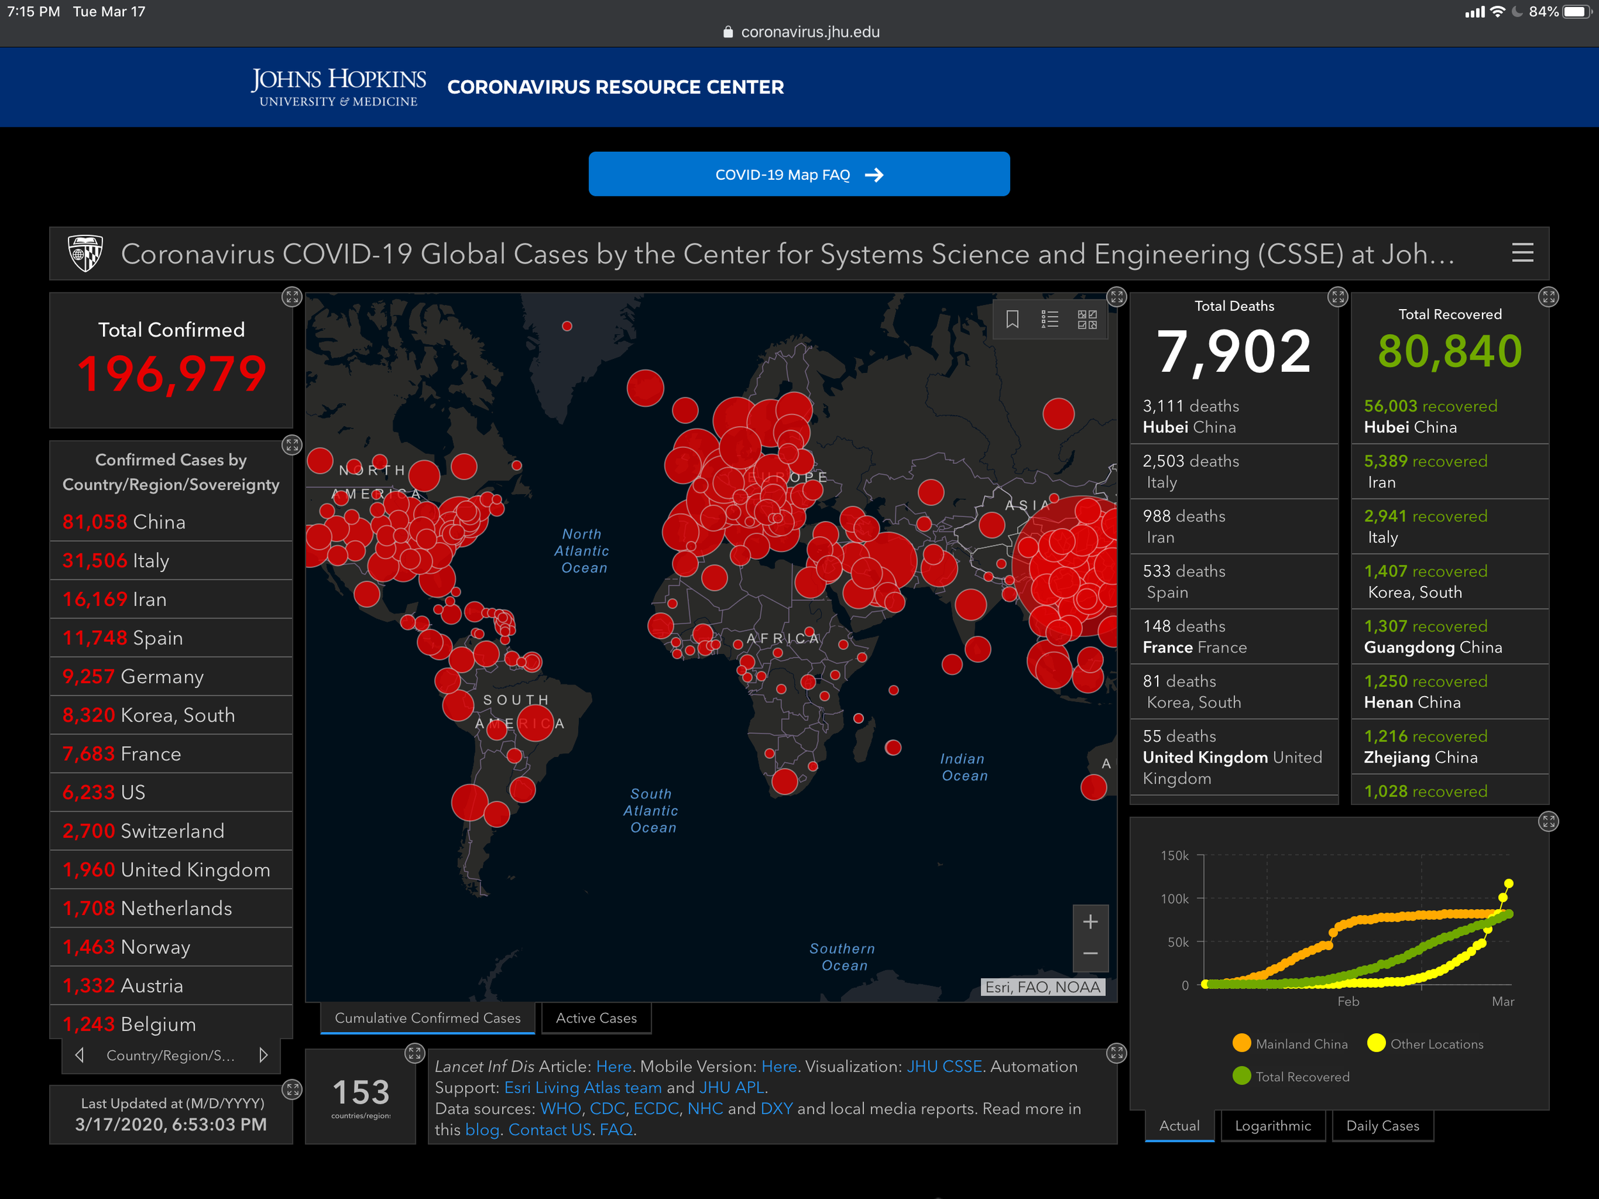Expand the Confirmed Cases by Country panel

click(x=291, y=445)
